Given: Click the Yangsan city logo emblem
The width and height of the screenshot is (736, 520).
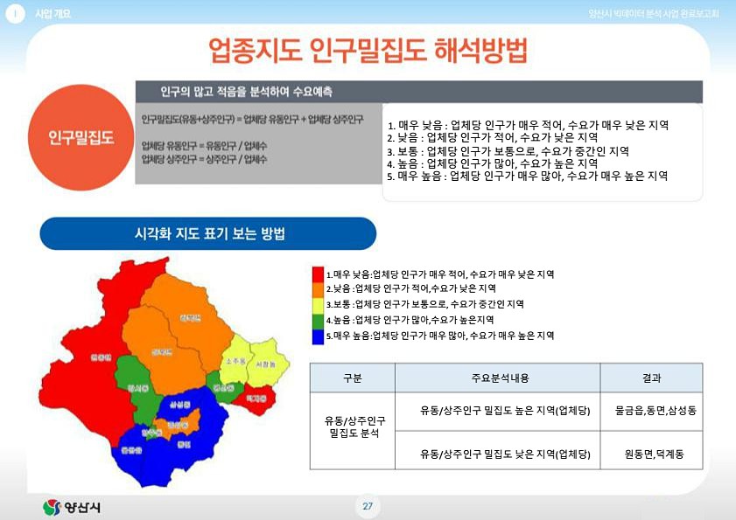Looking at the screenshot, I should coord(52,507).
